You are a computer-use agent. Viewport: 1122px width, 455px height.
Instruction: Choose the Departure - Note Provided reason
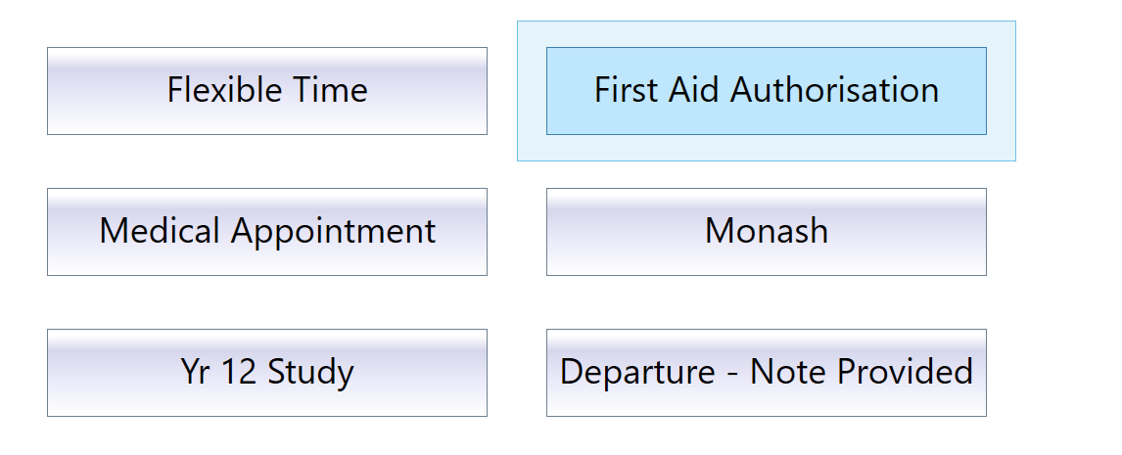[766, 373]
